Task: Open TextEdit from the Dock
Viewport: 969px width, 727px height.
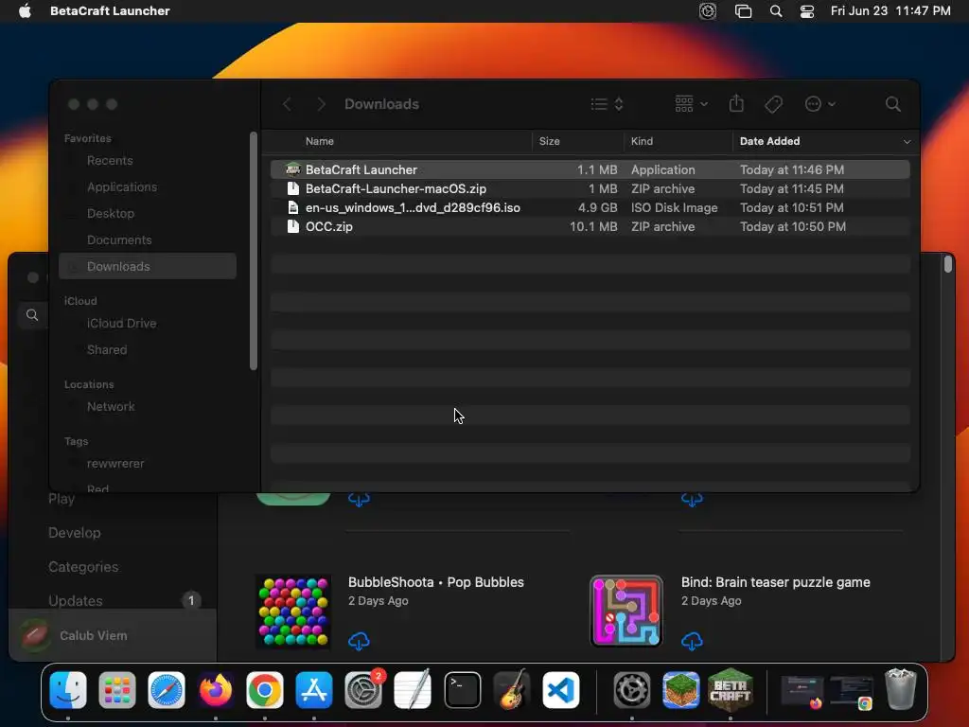Action: (x=413, y=690)
